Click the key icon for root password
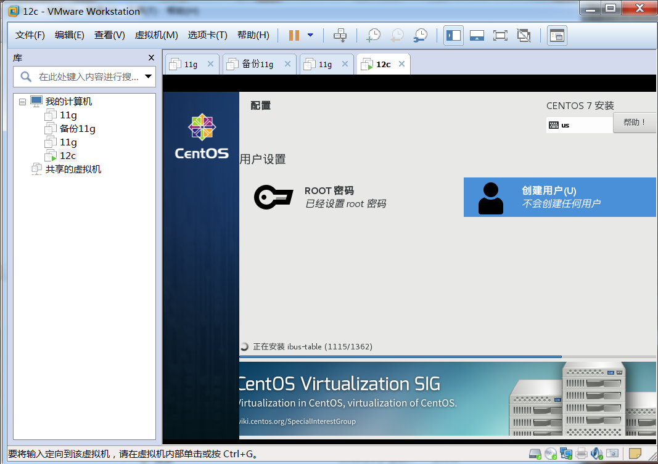658x464 pixels. click(274, 197)
